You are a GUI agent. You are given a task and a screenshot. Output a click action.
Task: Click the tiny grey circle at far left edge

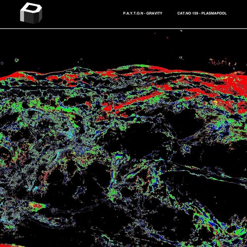coord(2,63)
